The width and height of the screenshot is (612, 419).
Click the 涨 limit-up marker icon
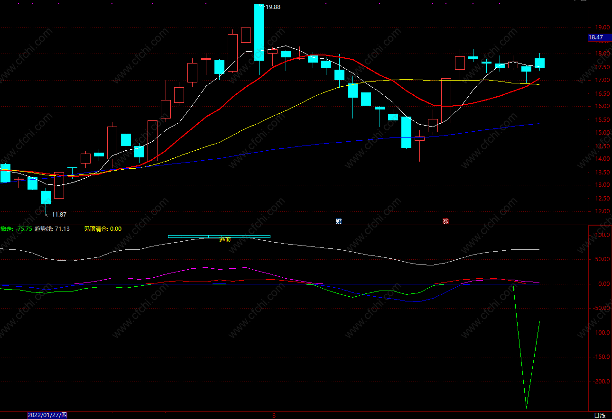click(x=445, y=221)
